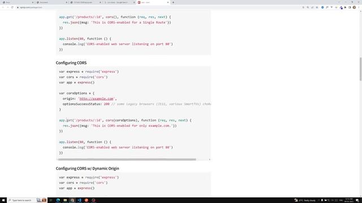
Task: Open a new browser tab with plus button
Action: [x=173, y=2]
